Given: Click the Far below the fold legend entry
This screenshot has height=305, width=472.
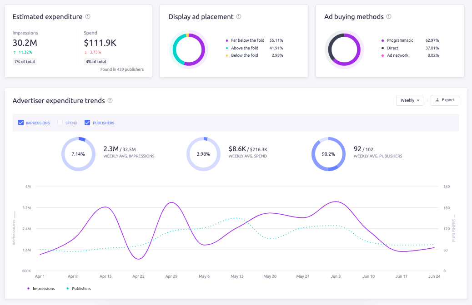Looking at the screenshot, I should click(247, 40).
